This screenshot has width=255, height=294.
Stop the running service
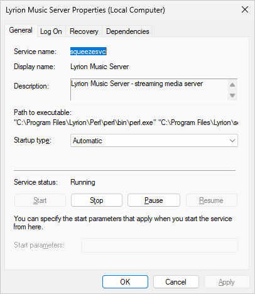97,200
